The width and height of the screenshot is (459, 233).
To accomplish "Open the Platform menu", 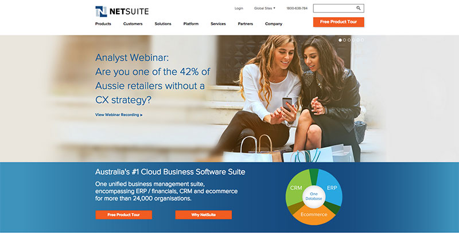I will tap(191, 23).
